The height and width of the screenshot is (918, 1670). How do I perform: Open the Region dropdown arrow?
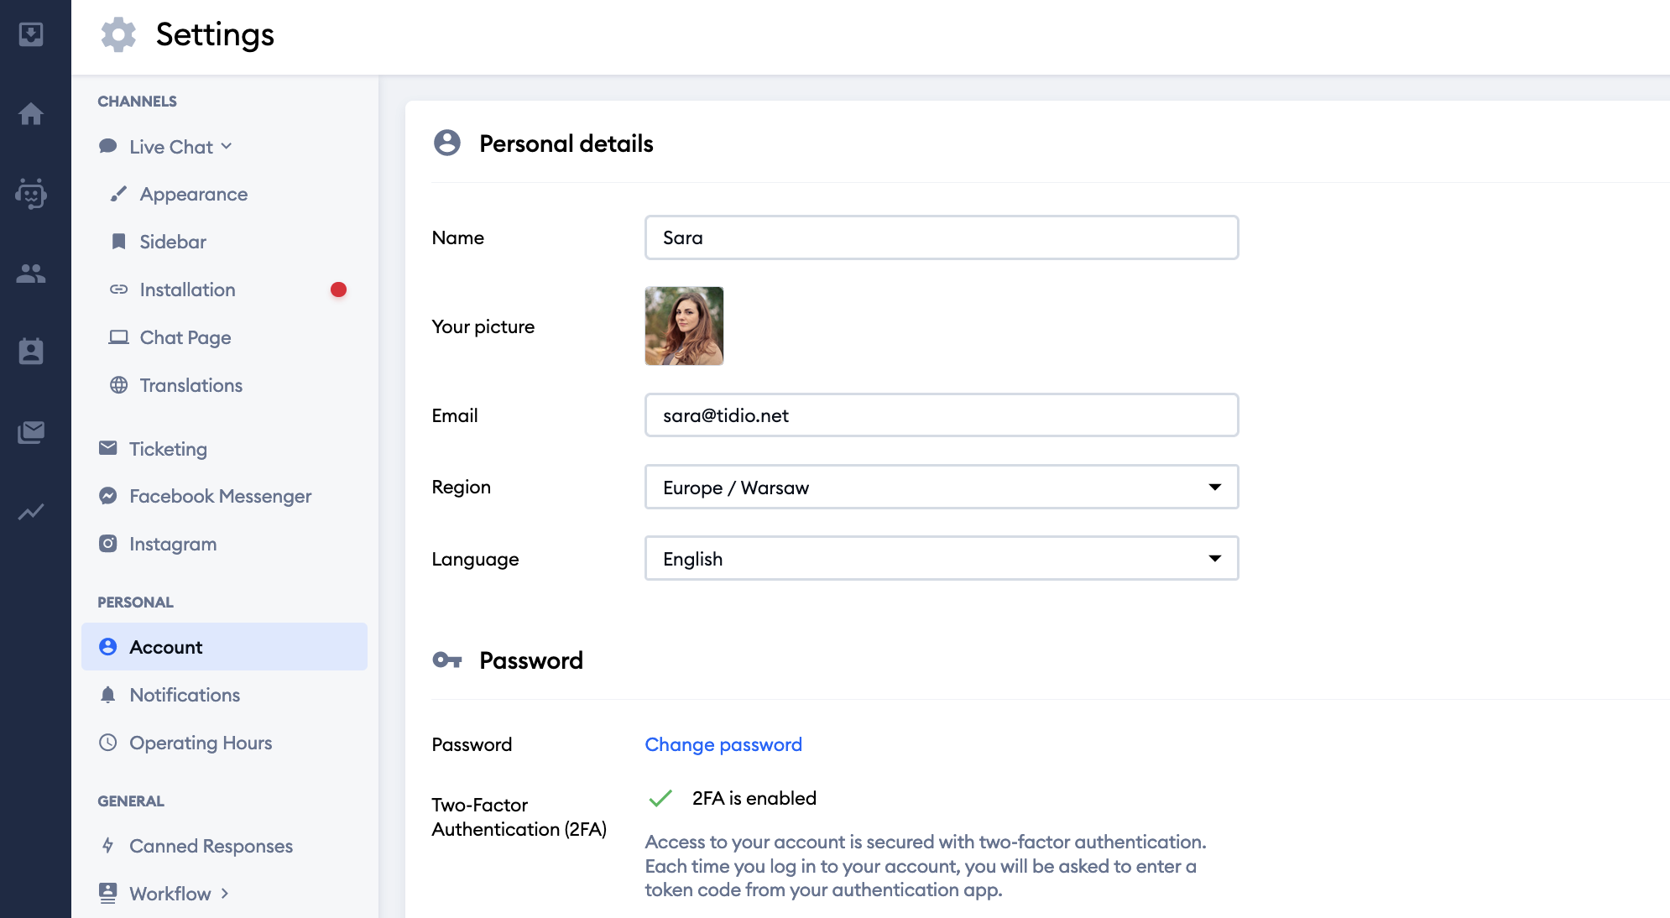[1214, 487]
